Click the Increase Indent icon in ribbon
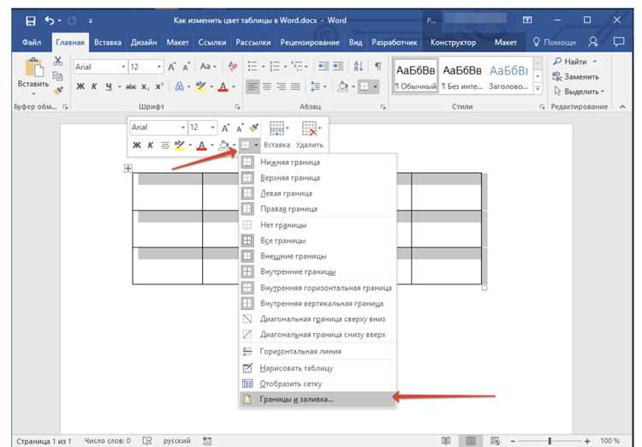The image size is (642, 447). (338, 67)
